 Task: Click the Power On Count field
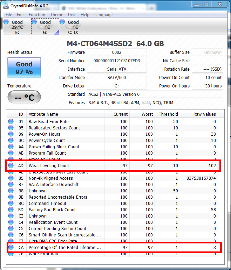[x=208, y=78]
